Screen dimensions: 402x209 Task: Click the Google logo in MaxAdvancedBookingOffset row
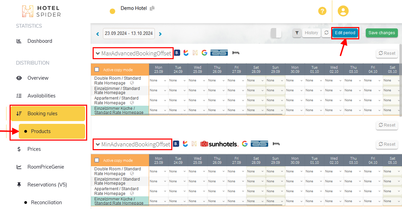click(x=204, y=53)
